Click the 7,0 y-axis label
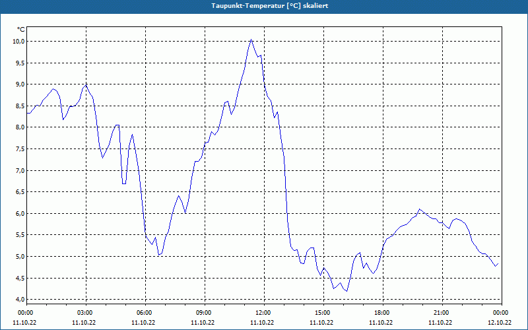Screen dimensions: 528x330 click(x=20, y=170)
